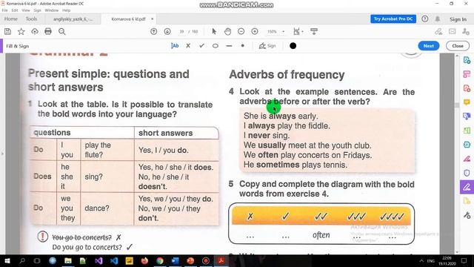Viewport: 474px width, 267px height.
Task: Open the View menu
Action: [x=26, y=10]
